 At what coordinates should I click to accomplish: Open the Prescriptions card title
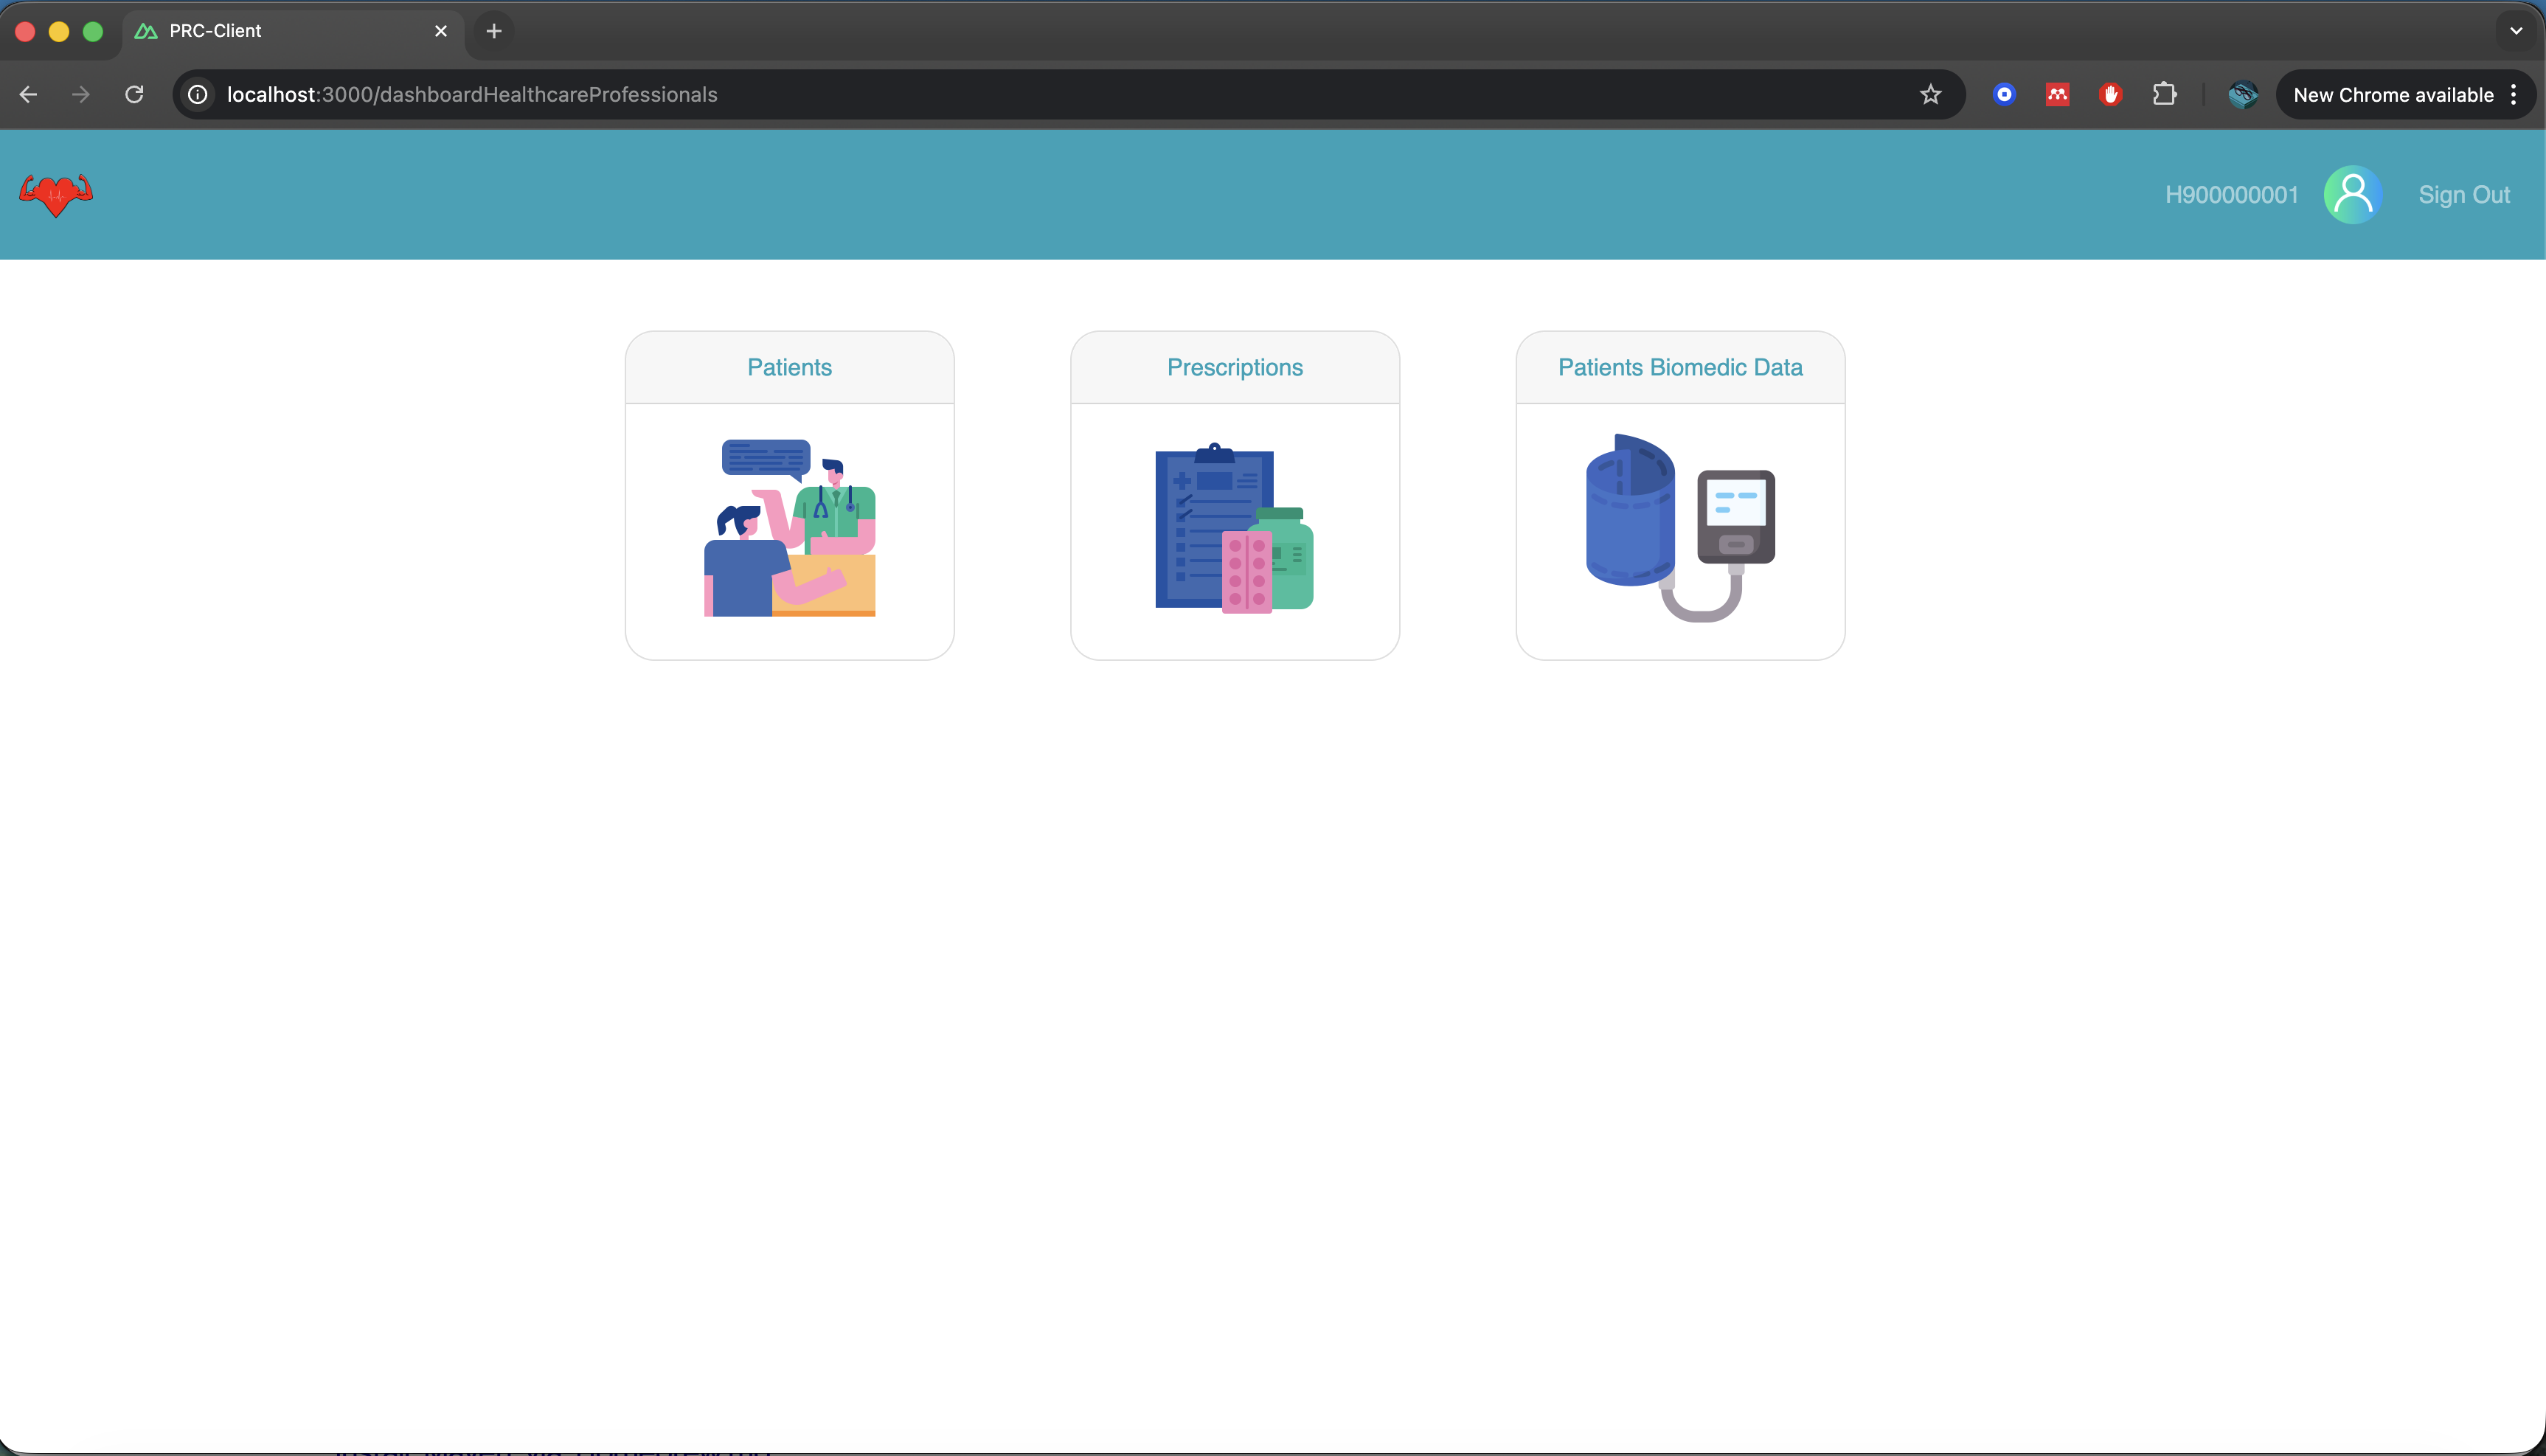coord(1235,367)
